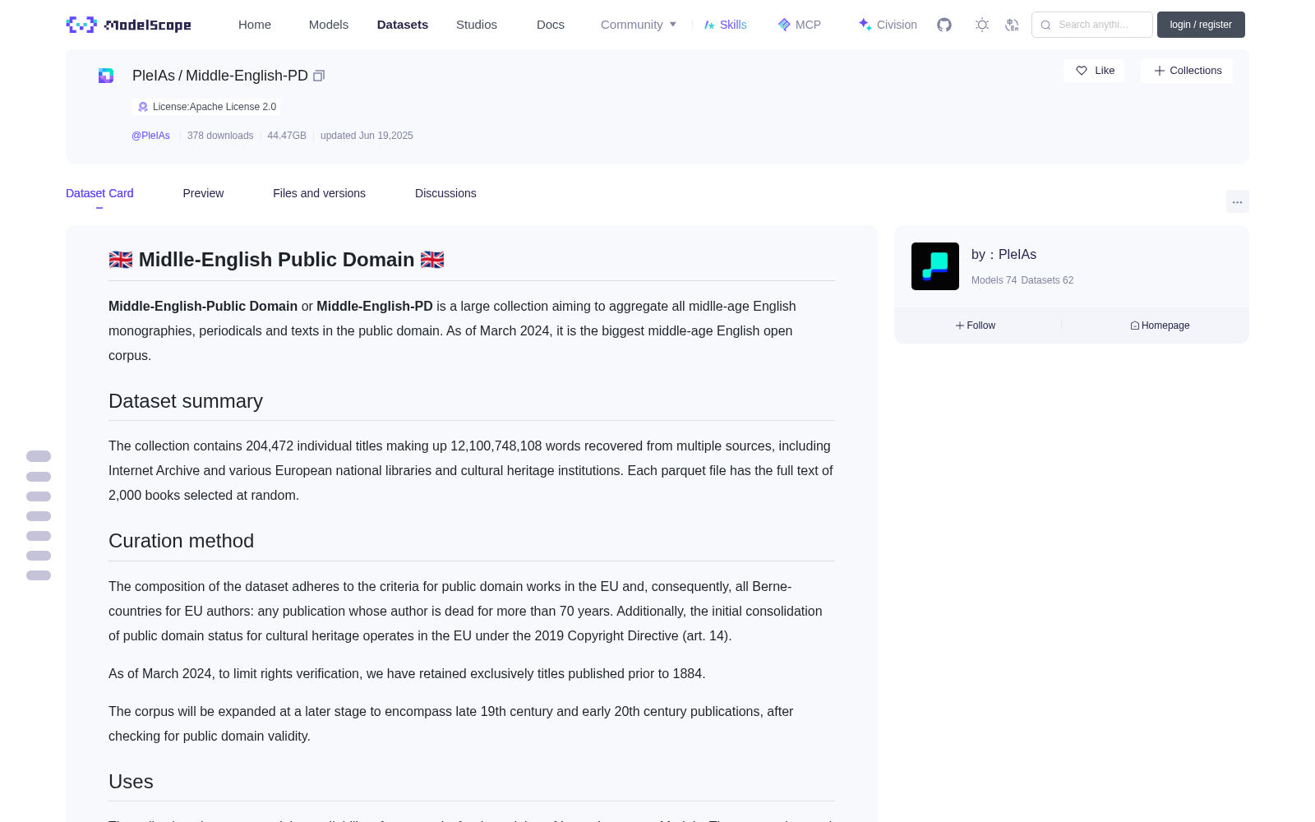Toggle the light/dark theme sun icon
This screenshot has width=1315, height=822.
[982, 25]
